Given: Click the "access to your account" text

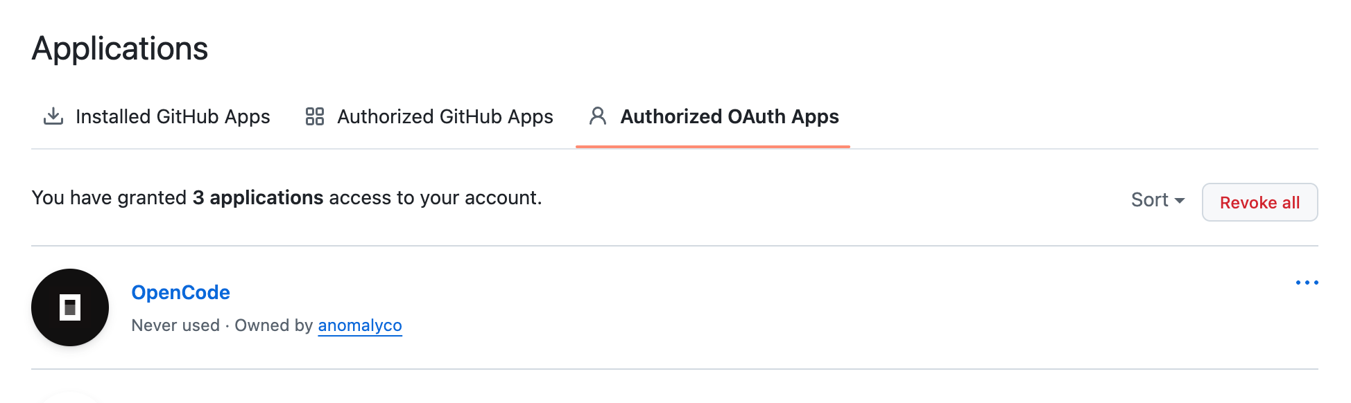Looking at the screenshot, I should 435,198.
